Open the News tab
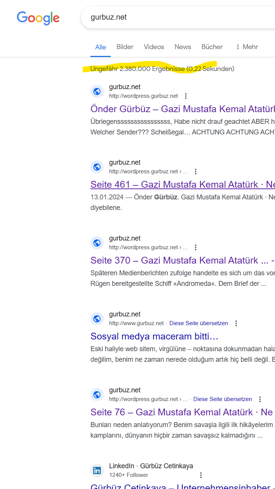 point(183,47)
